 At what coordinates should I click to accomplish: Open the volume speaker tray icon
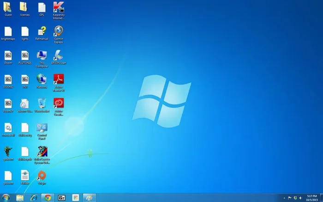coord(301,198)
